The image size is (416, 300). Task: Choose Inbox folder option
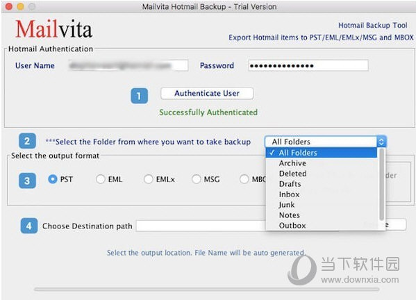(322, 194)
